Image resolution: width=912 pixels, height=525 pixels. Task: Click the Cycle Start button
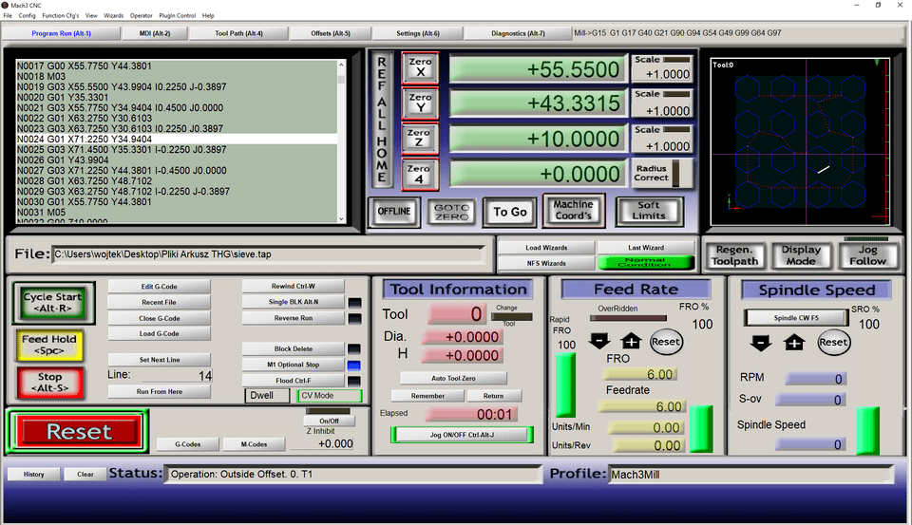click(52, 302)
